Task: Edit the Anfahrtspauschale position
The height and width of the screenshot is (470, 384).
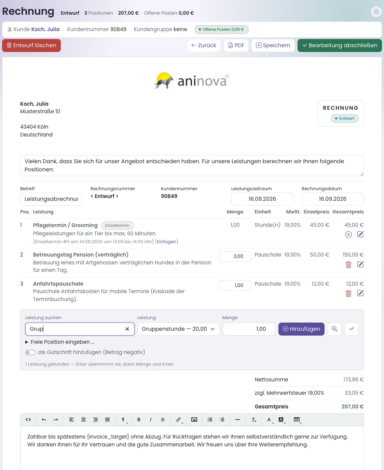Action: click(360, 293)
